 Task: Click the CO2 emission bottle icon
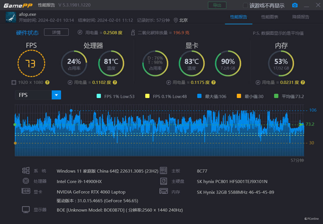133,33
